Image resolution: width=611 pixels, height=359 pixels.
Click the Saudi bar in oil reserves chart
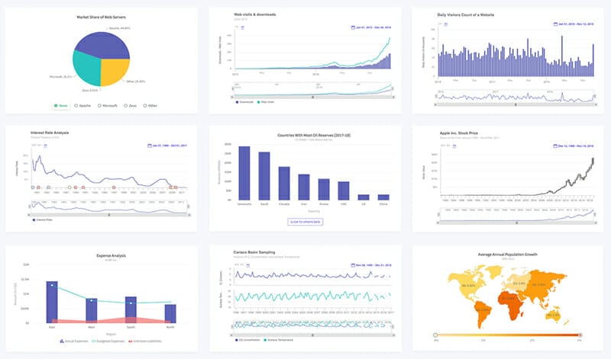(x=264, y=176)
